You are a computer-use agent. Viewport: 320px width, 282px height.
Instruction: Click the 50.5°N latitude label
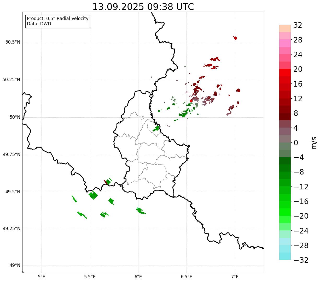click(13, 42)
